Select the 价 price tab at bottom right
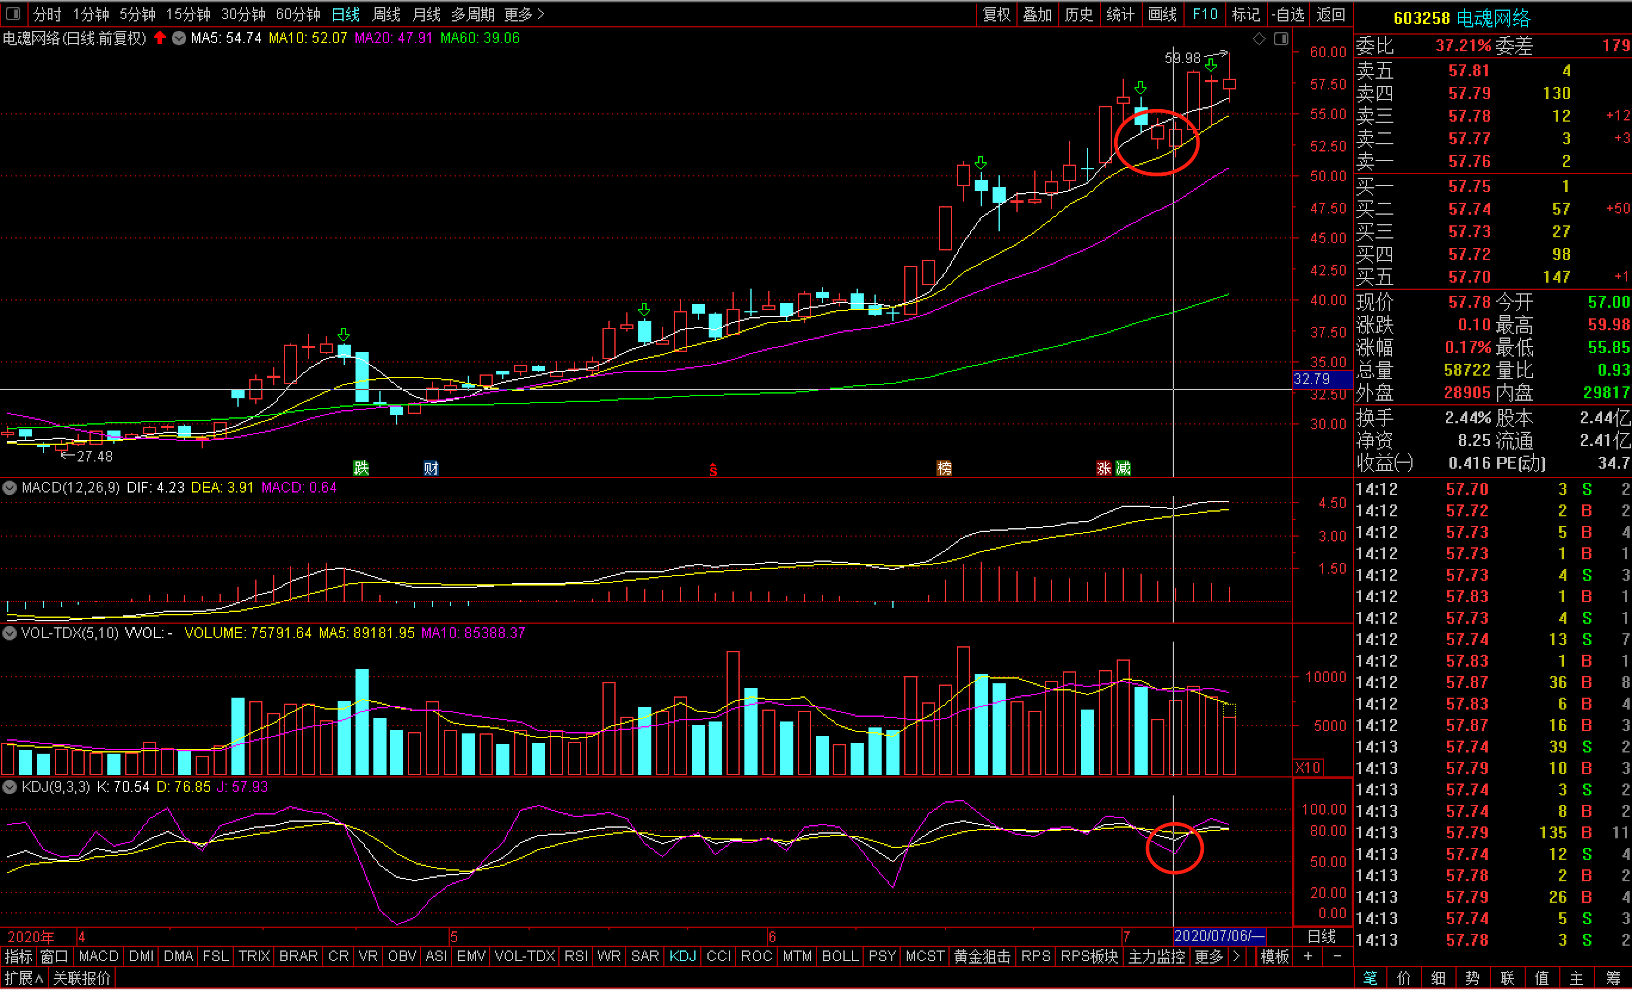The image size is (1632, 991). [x=1404, y=979]
